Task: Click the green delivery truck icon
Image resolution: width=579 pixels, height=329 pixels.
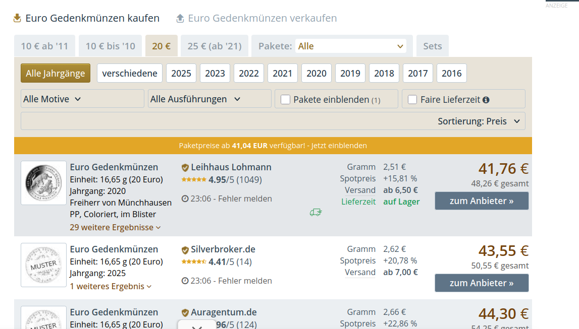Action: 316,213
